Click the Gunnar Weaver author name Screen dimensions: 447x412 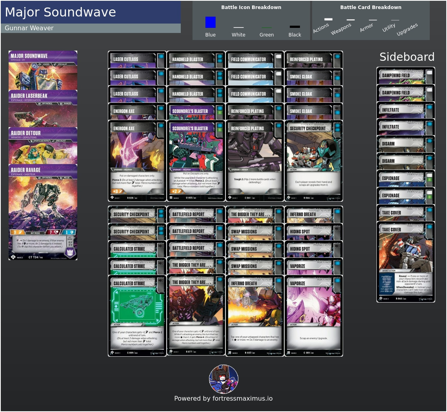[29, 28]
